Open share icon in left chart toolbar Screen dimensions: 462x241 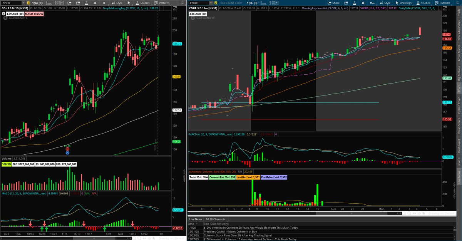(69, 3)
